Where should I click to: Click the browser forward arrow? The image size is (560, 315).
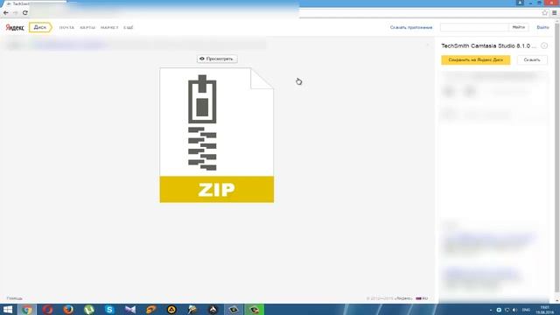(16, 13)
